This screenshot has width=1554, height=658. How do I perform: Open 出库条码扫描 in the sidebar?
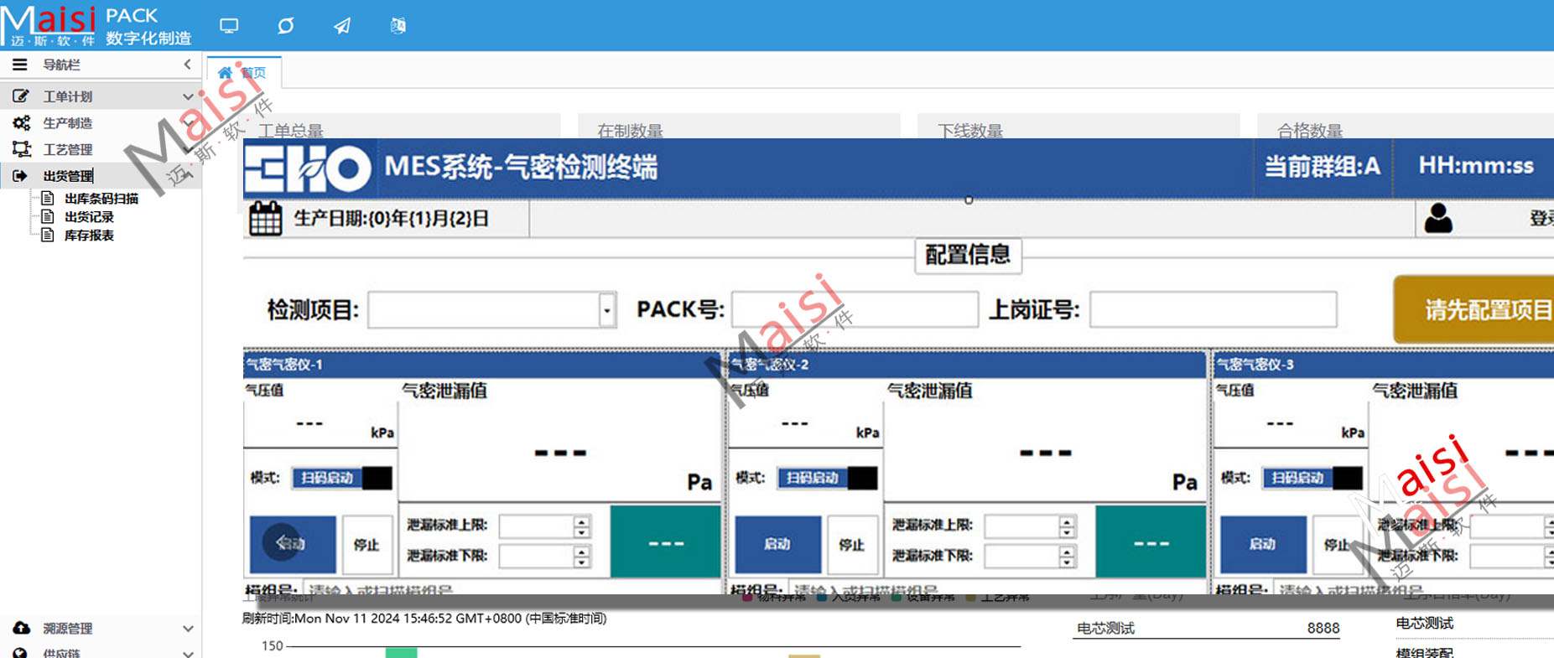pyautogui.click(x=101, y=199)
